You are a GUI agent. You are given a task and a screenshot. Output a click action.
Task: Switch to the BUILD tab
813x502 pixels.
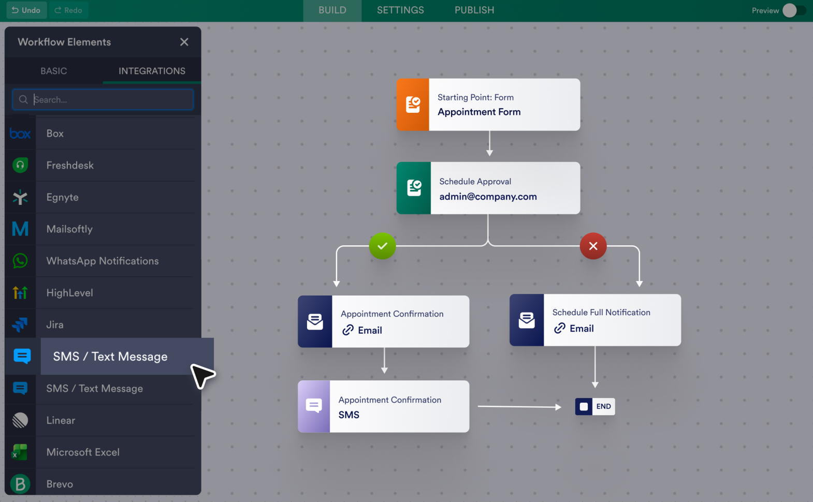pyautogui.click(x=332, y=10)
